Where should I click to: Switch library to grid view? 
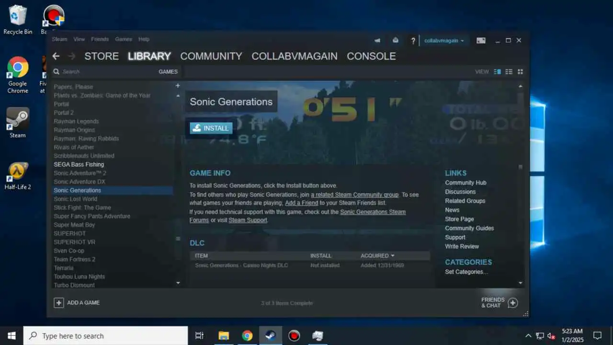520,71
